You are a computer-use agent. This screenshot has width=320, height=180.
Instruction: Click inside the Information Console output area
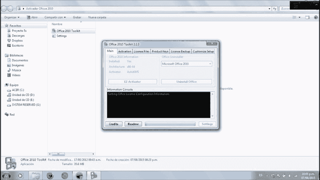coord(159,105)
